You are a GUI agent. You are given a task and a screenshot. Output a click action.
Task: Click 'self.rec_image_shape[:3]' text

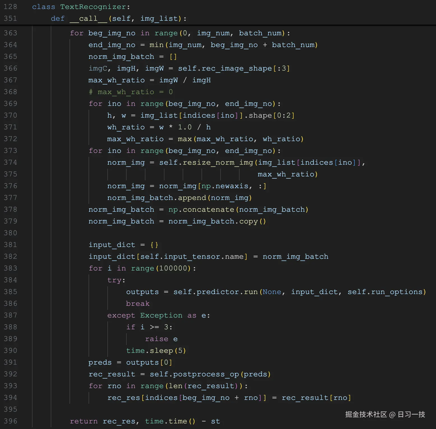pyautogui.click(x=234, y=68)
